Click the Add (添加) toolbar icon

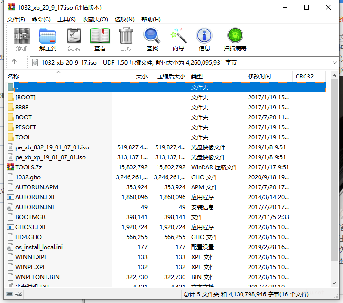point(21,39)
